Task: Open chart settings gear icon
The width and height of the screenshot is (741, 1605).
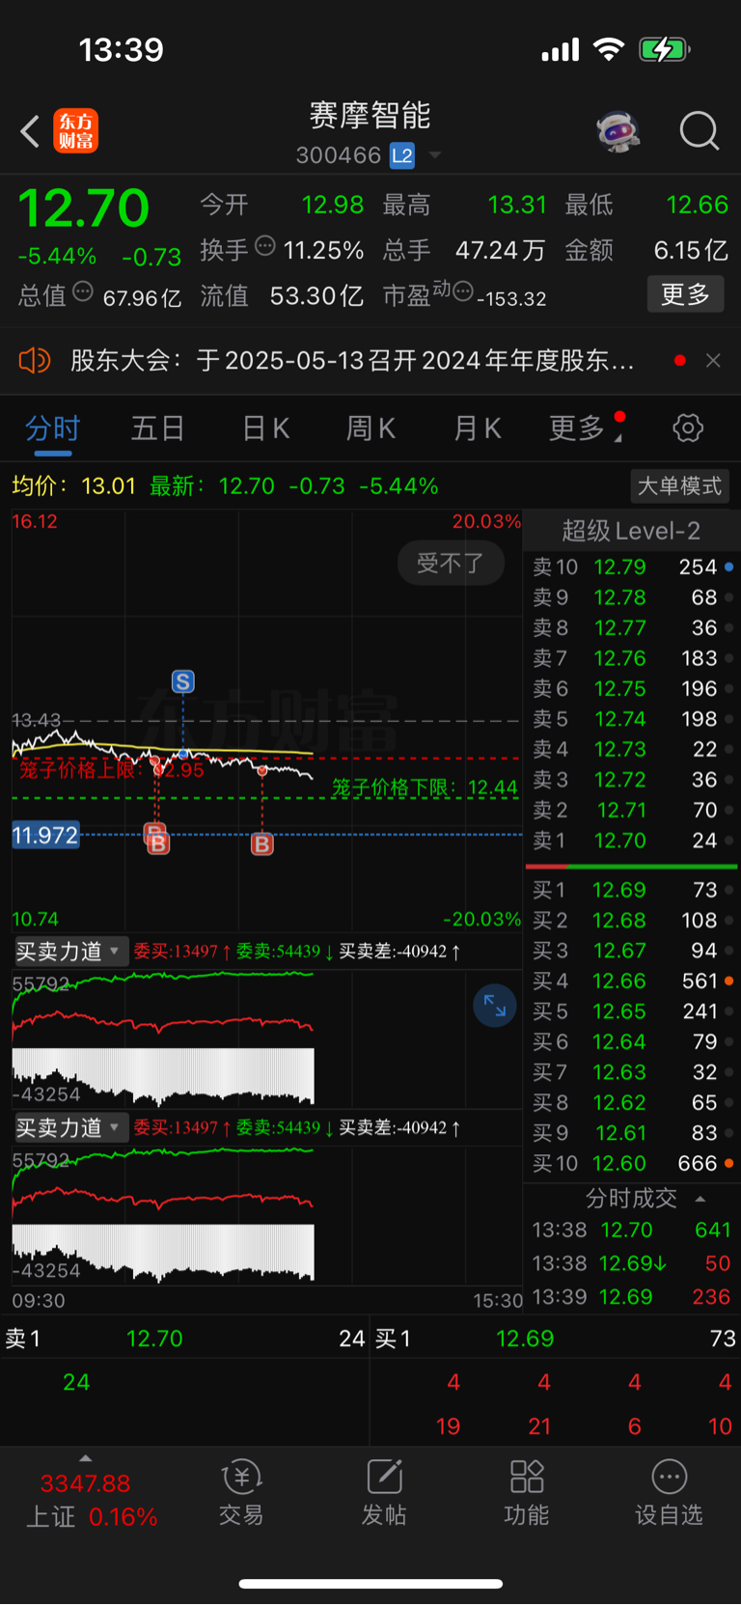Action: (x=688, y=428)
